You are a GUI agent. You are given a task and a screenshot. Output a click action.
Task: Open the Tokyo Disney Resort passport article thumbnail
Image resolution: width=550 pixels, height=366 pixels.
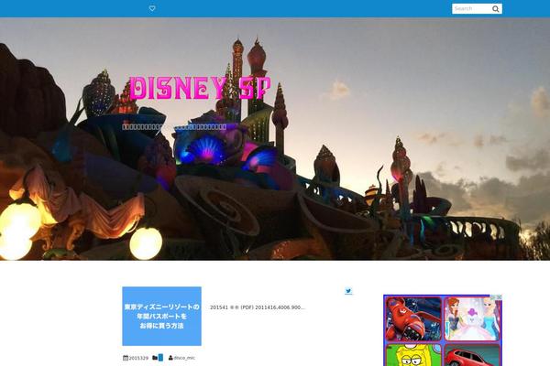click(x=161, y=316)
